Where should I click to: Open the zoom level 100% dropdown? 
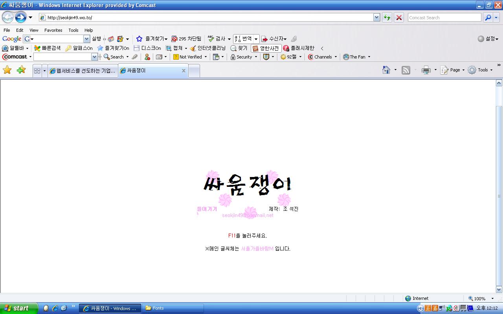492,298
